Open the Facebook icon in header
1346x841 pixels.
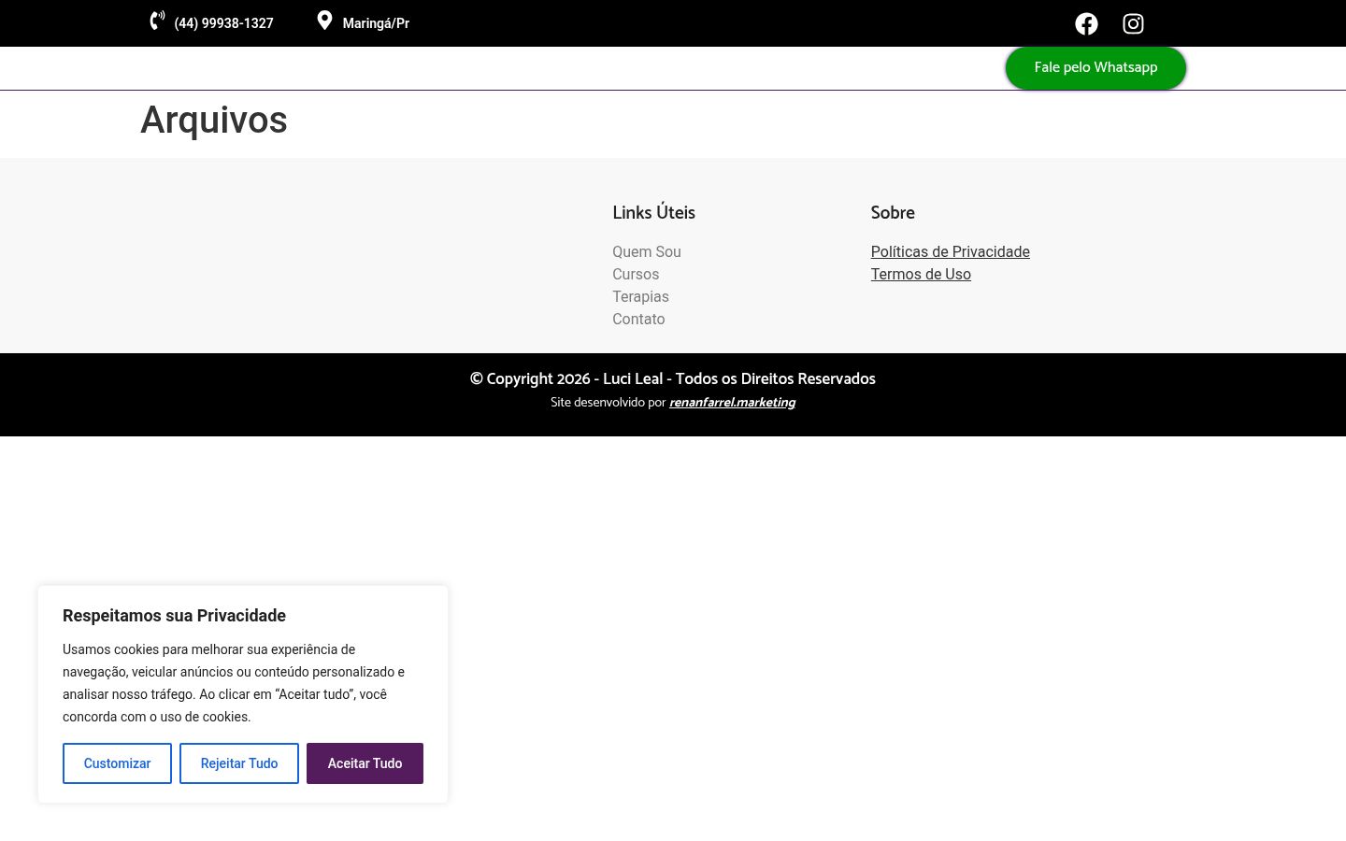1086,23
